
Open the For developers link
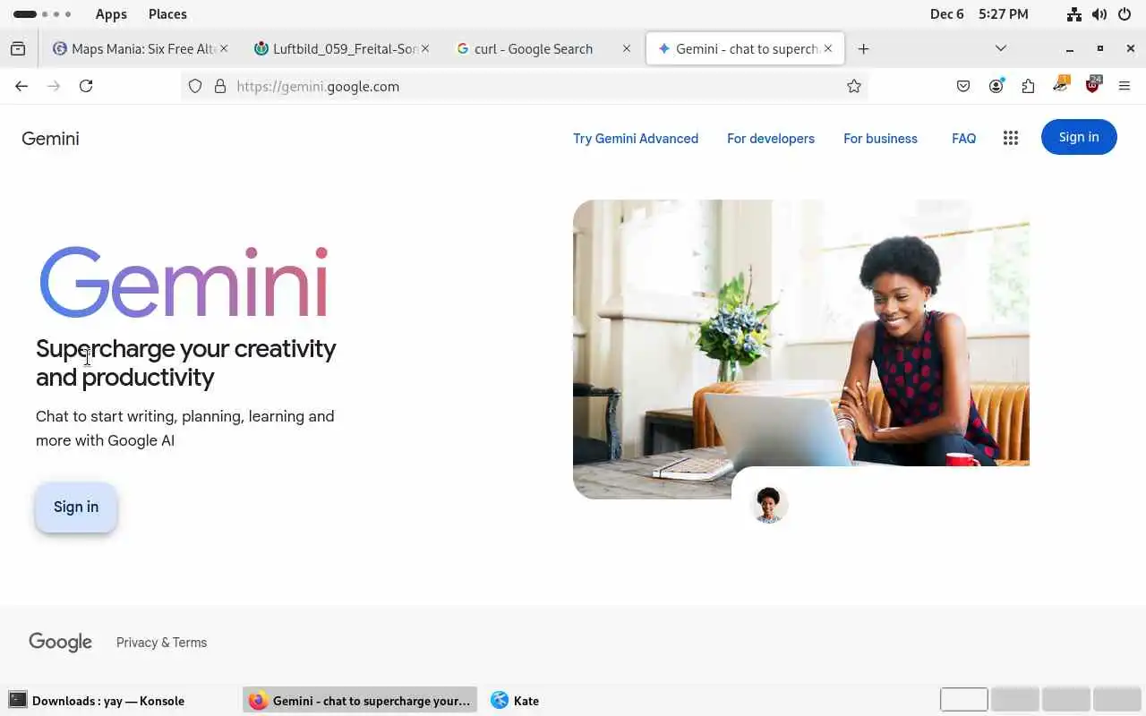coord(771,139)
